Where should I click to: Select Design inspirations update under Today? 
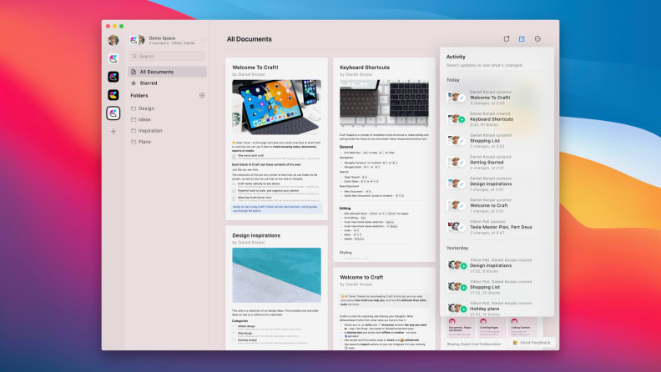(496, 183)
